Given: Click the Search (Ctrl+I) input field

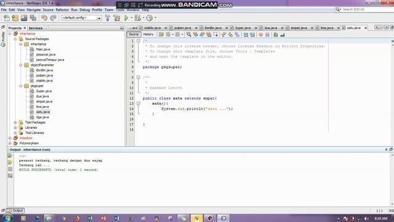Looking at the screenshot, I should point(367,9).
